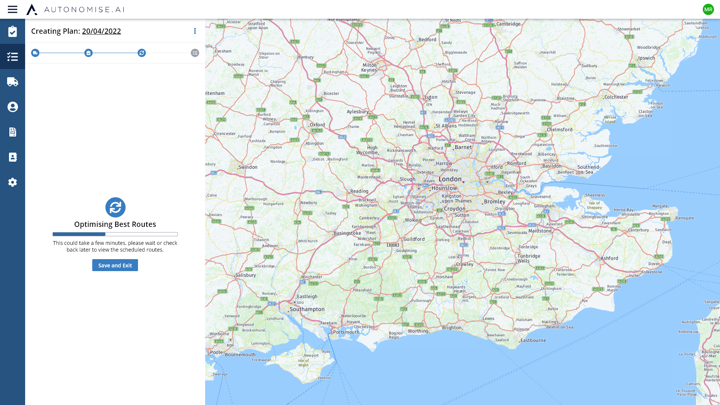Open the person account sidebar icon
Viewport: 720px width, 405px height.
[12, 107]
